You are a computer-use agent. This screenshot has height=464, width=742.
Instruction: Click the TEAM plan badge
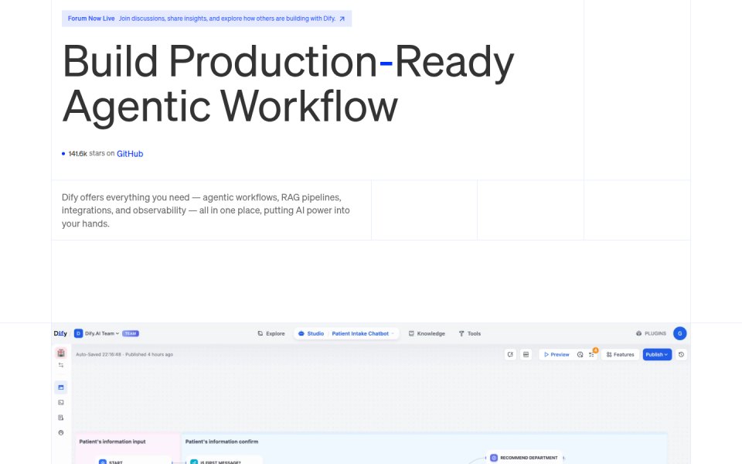[131, 333]
